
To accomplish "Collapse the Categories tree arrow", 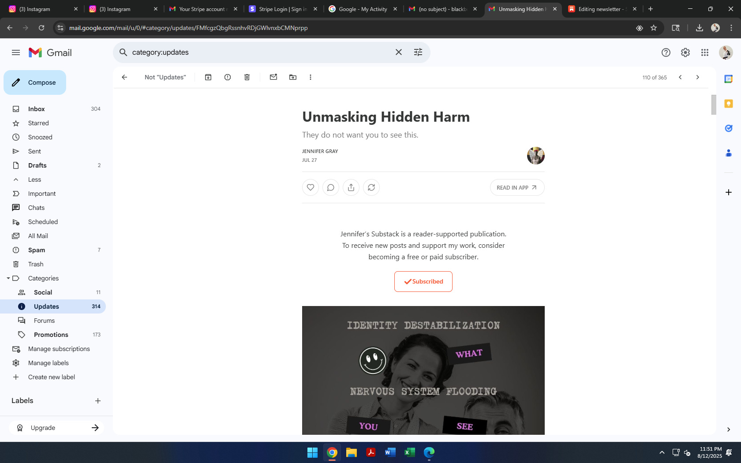I will (8, 278).
